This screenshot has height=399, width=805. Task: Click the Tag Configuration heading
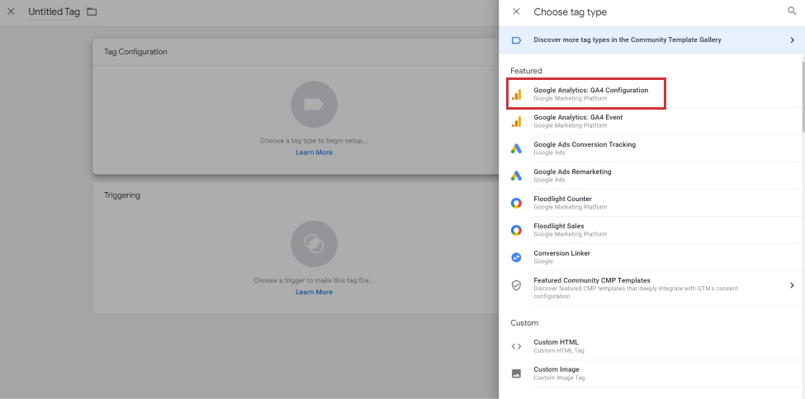pos(135,52)
